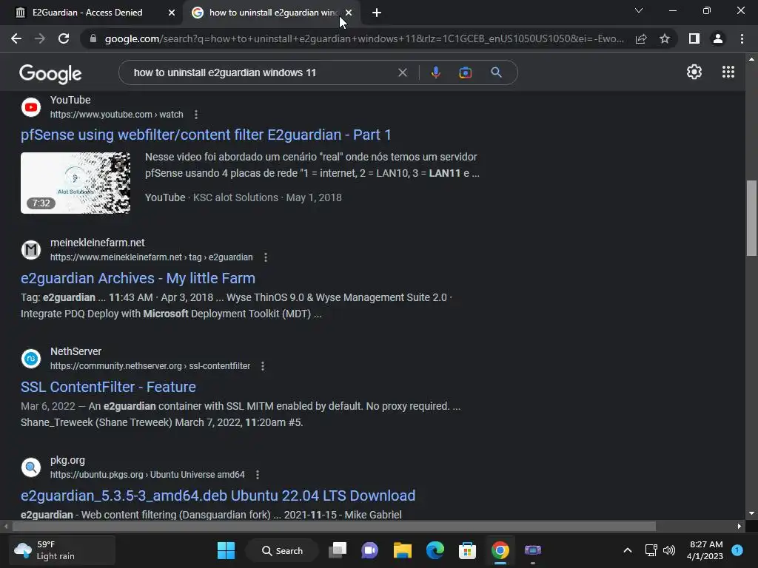Viewport: 758px width, 568px height.
Task: Open the Chrome profile menu
Action: 718,38
